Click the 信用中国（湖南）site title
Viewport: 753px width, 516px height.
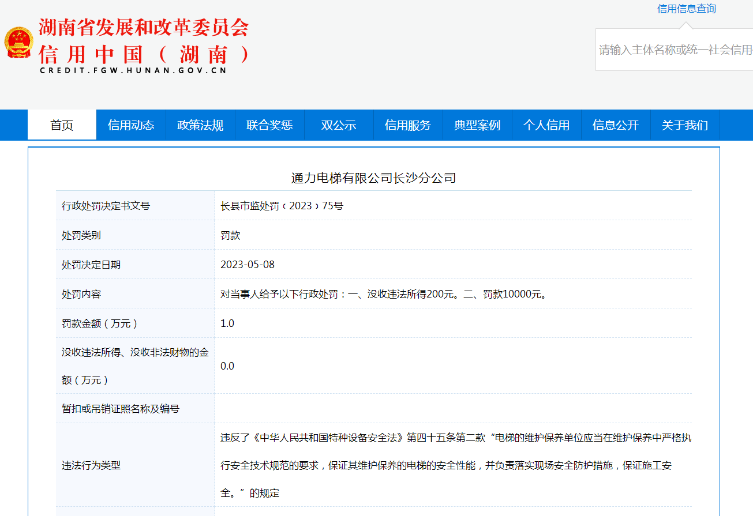coord(144,54)
